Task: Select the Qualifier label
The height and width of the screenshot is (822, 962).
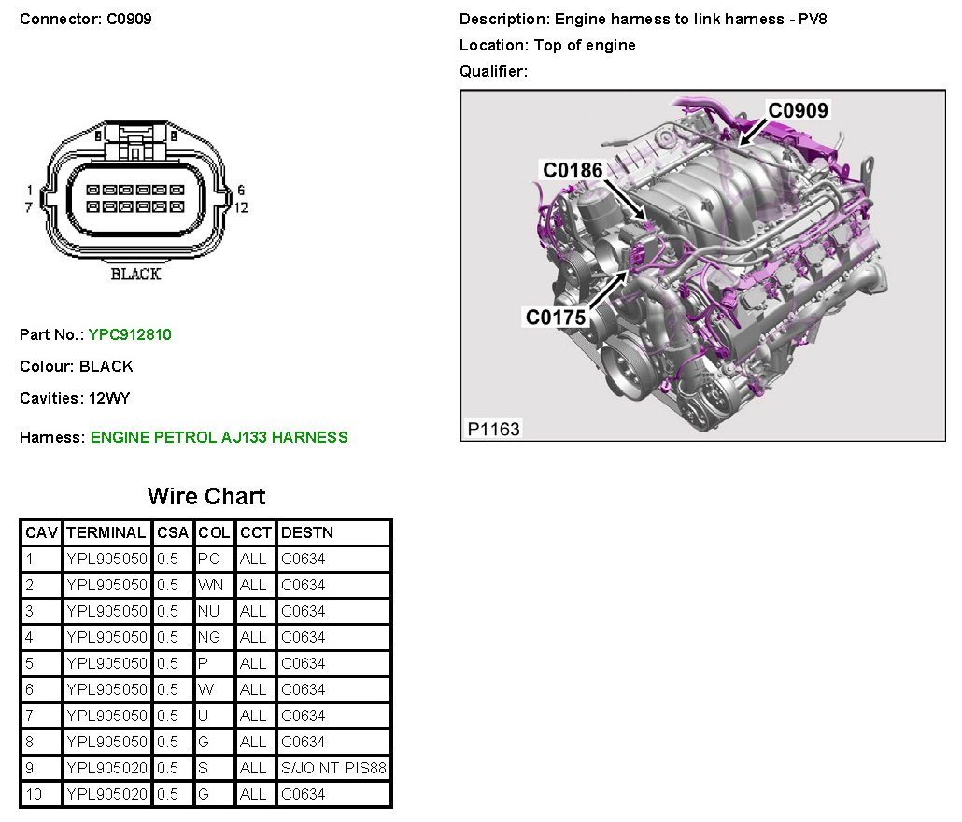Action: point(493,72)
